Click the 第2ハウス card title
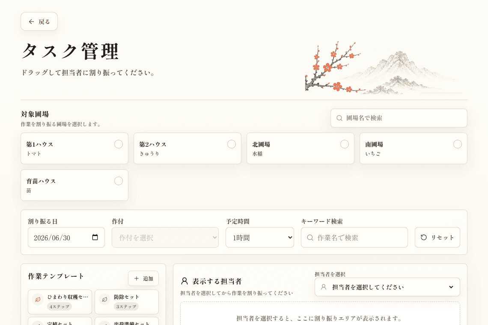This screenshot has height=325, width=488. (153, 144)
